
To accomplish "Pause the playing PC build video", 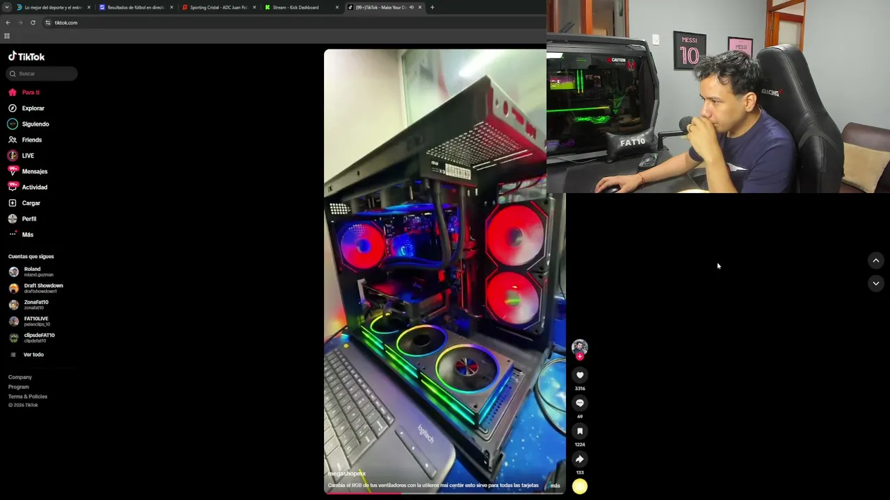I will 445,271.
